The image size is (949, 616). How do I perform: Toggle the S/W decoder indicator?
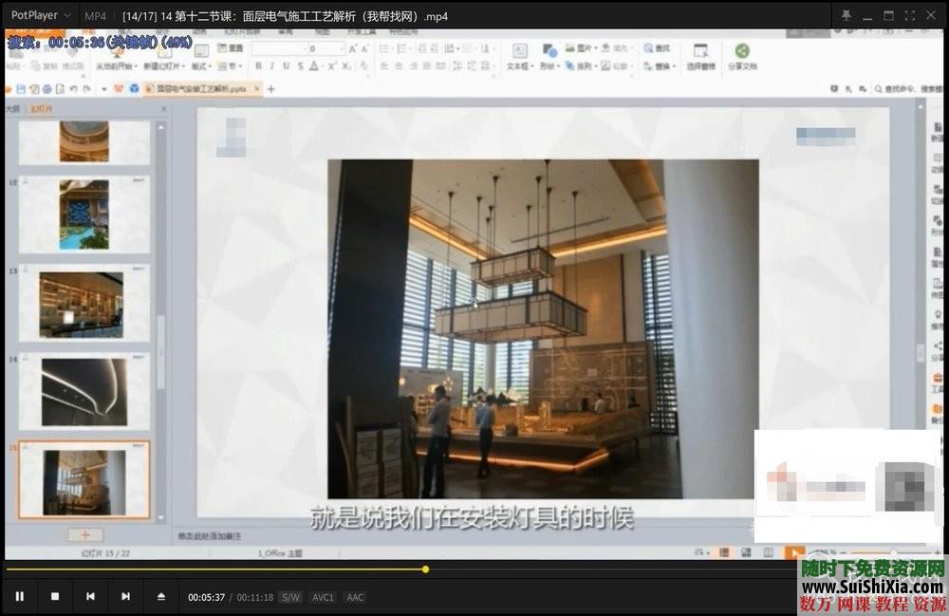coord(290,598)
